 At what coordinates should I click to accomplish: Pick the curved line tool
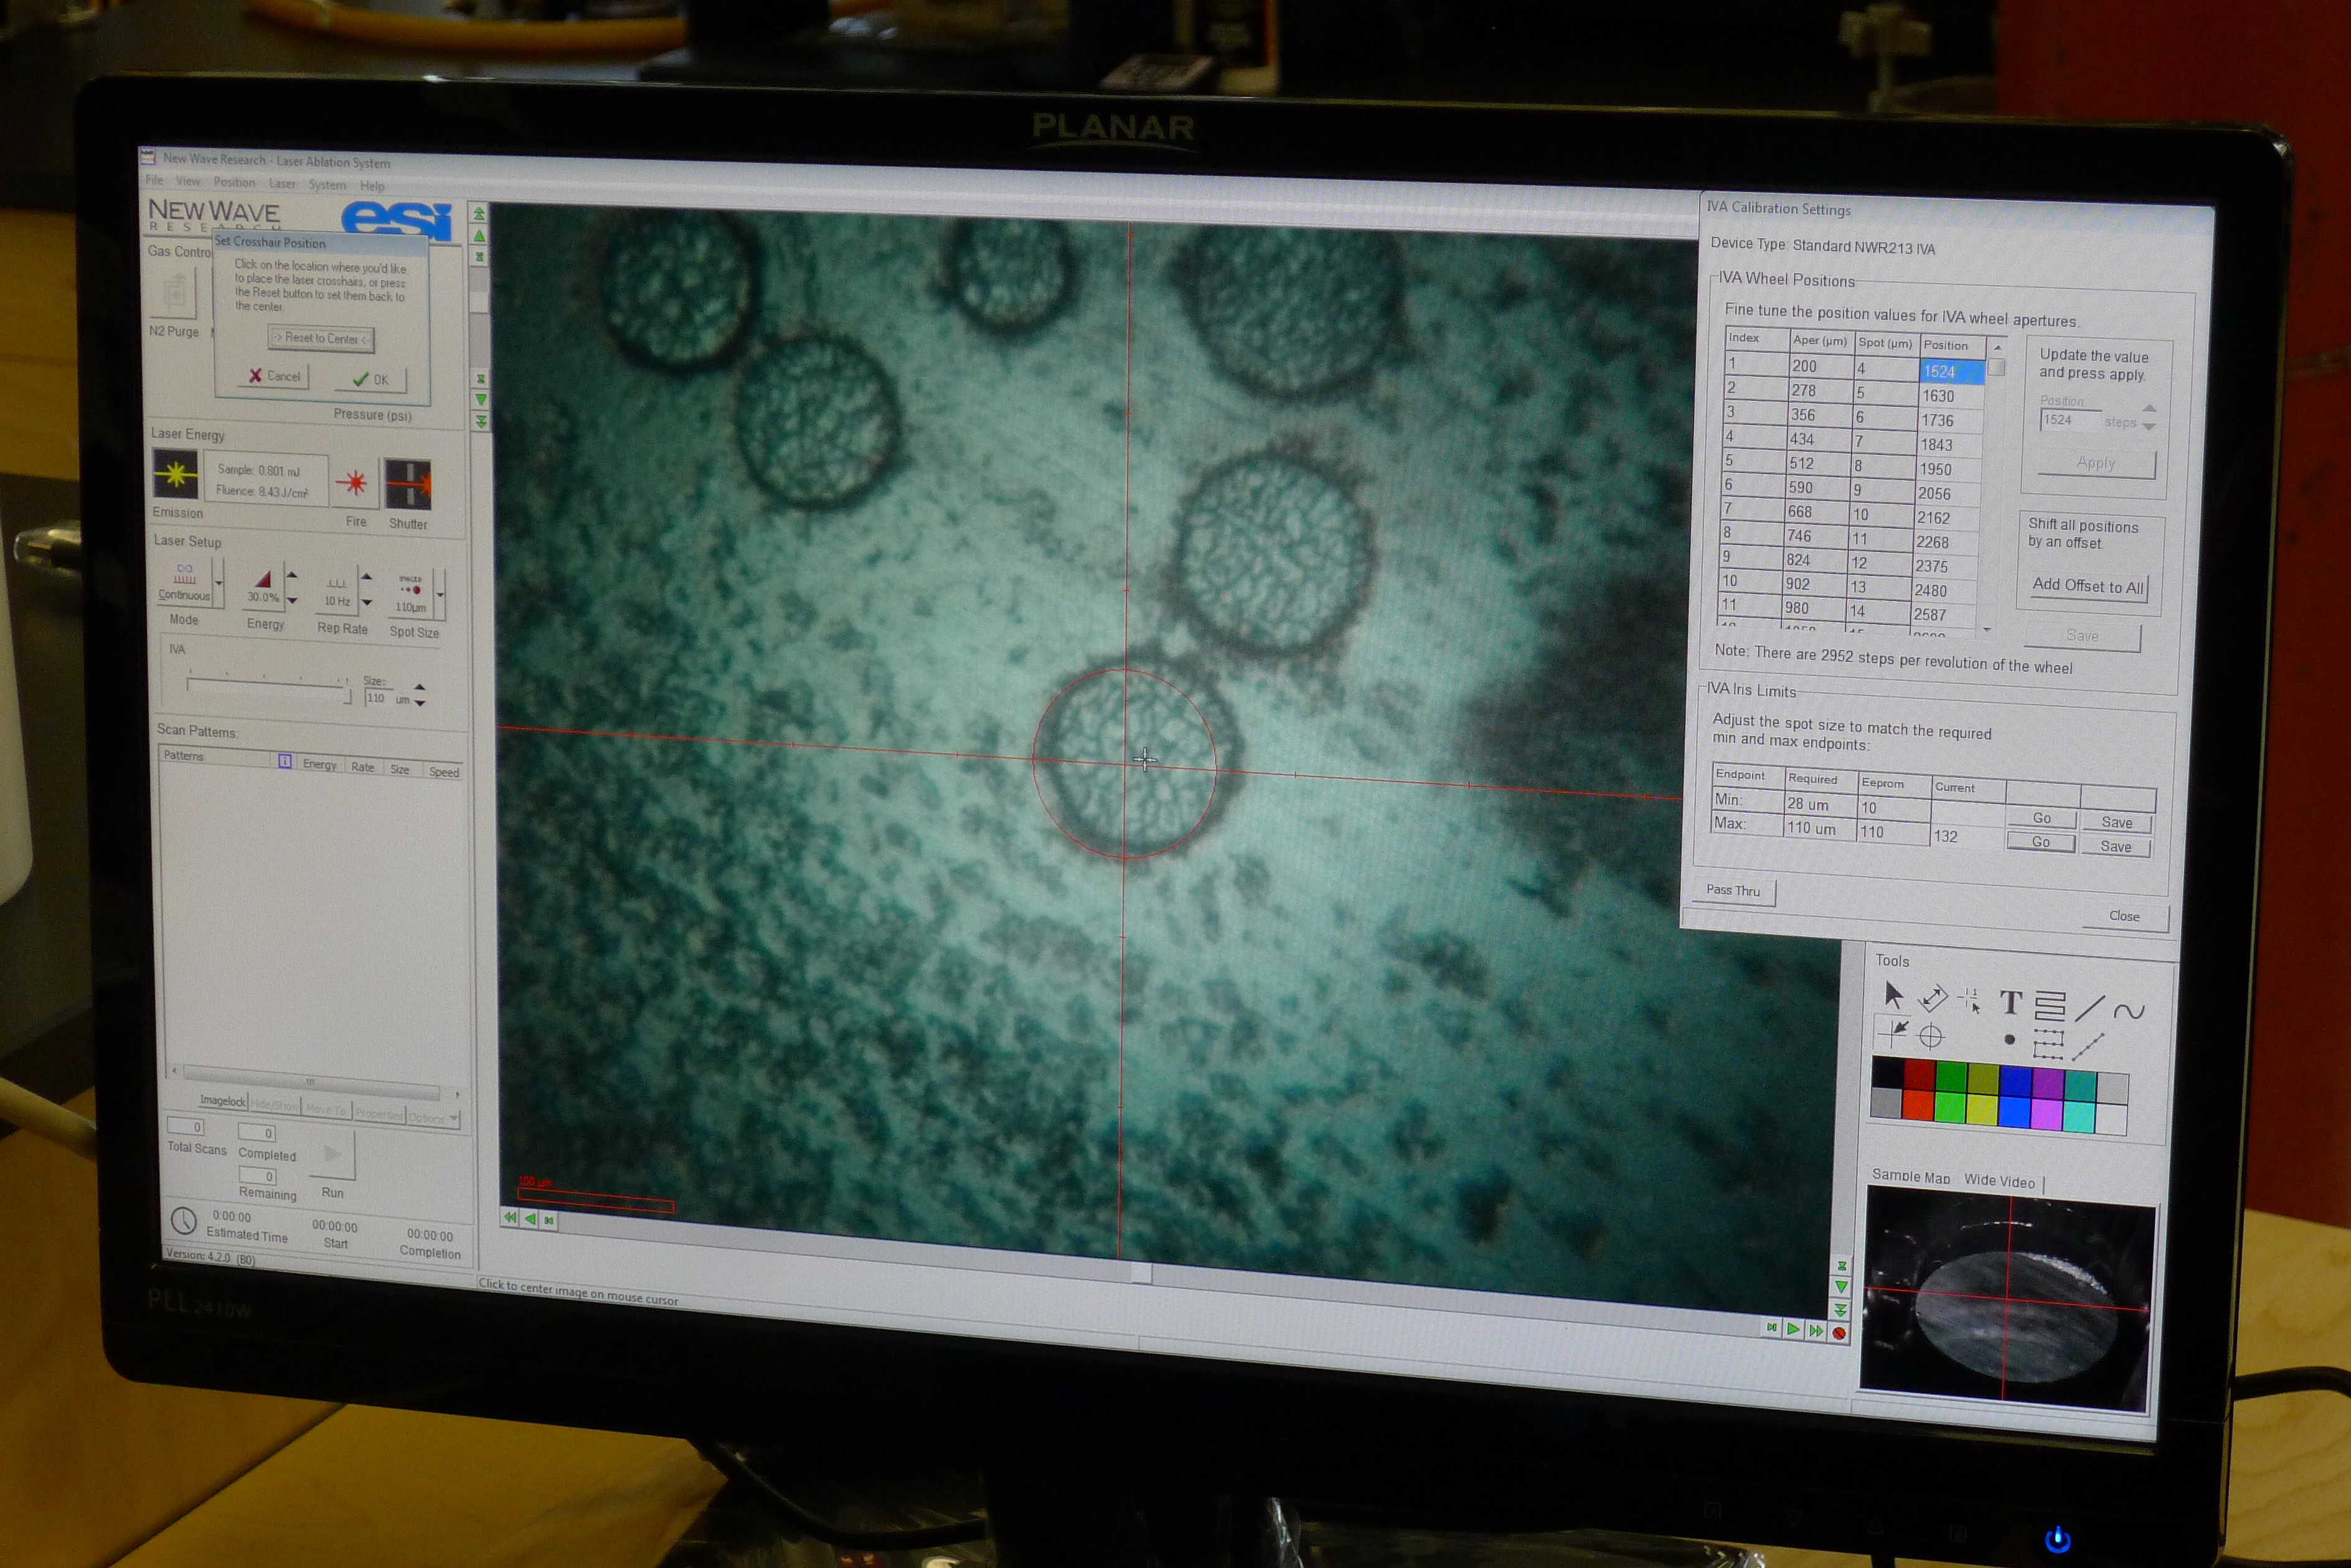[2129, 1011]
